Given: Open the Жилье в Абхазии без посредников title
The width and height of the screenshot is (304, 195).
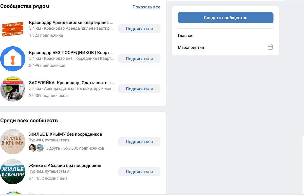Looking at the screenshot, I should pos(65,166).
